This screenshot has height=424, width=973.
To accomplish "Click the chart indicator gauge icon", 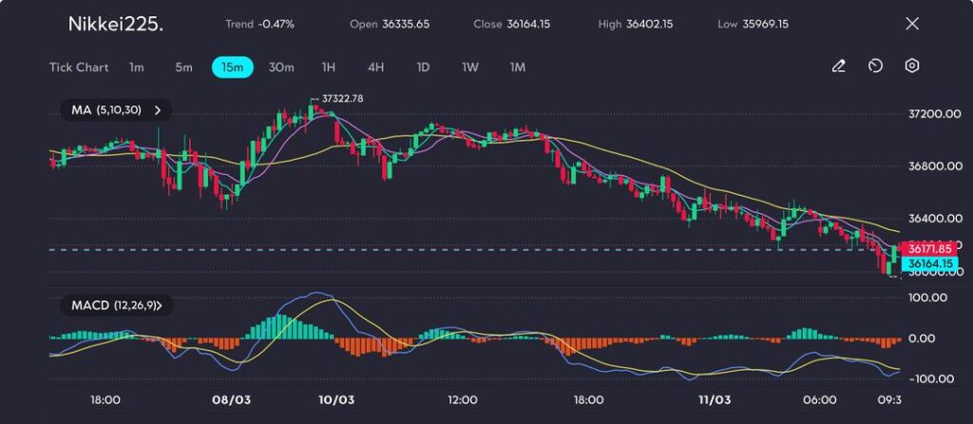I will tap(875, 67).
